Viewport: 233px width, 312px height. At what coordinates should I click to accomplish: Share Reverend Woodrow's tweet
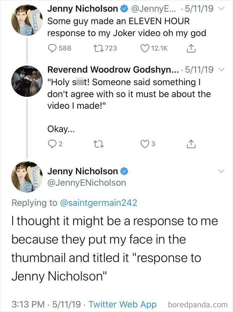(x=191, y=144)
